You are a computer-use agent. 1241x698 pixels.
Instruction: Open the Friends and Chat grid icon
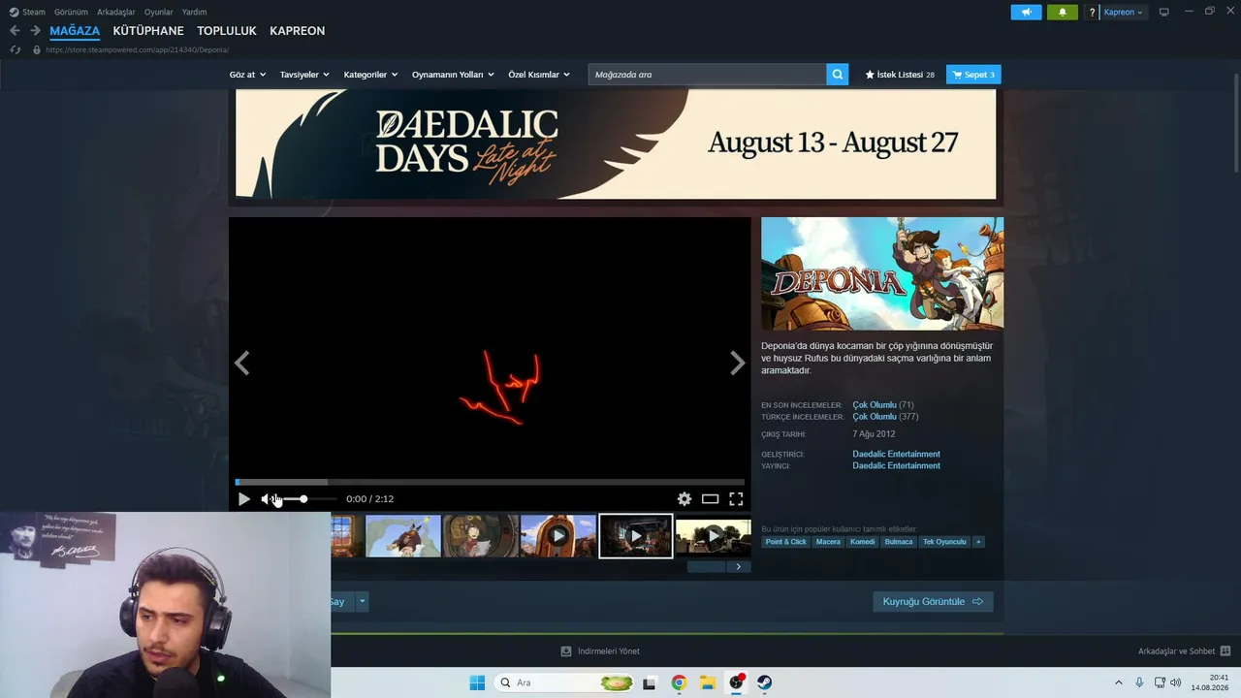pyautogui.click(x=1225, y=651)
